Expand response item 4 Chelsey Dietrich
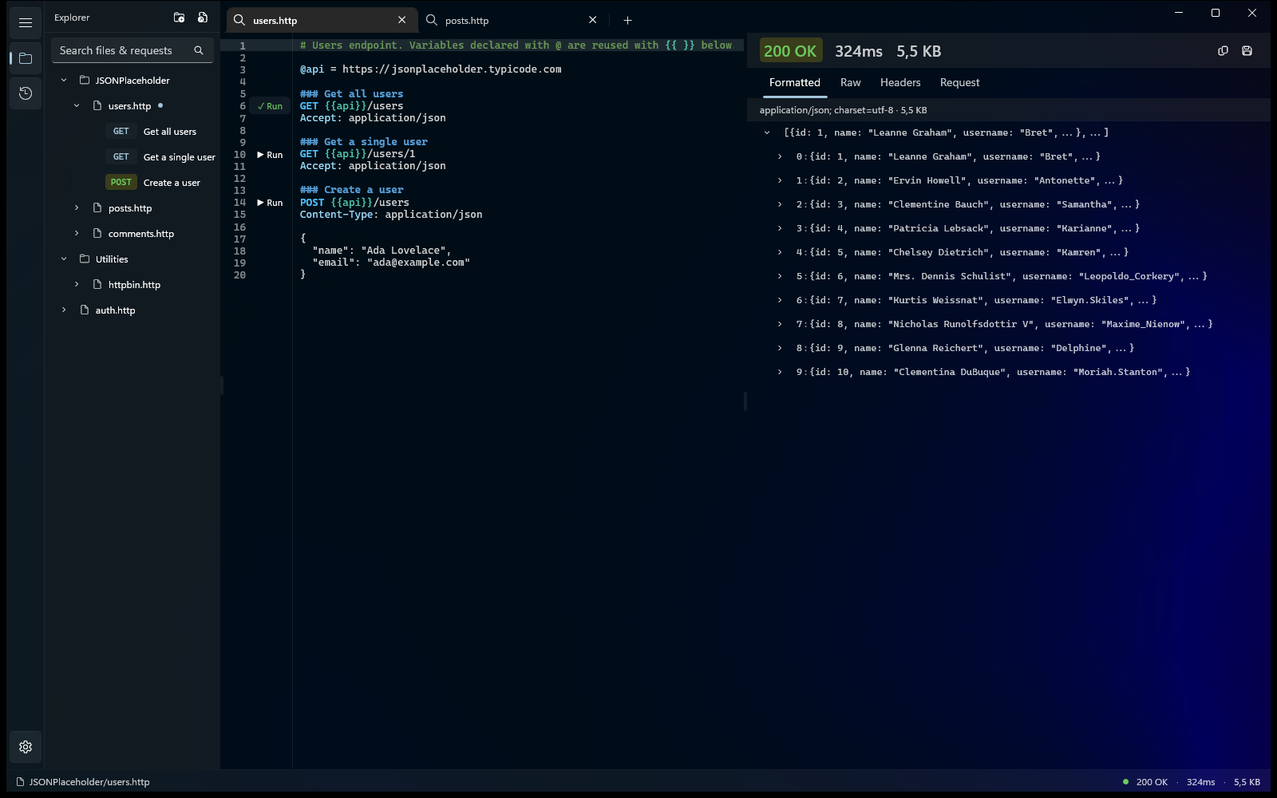Viewport: 1277px width, 798px height. (x=780, y=252)
